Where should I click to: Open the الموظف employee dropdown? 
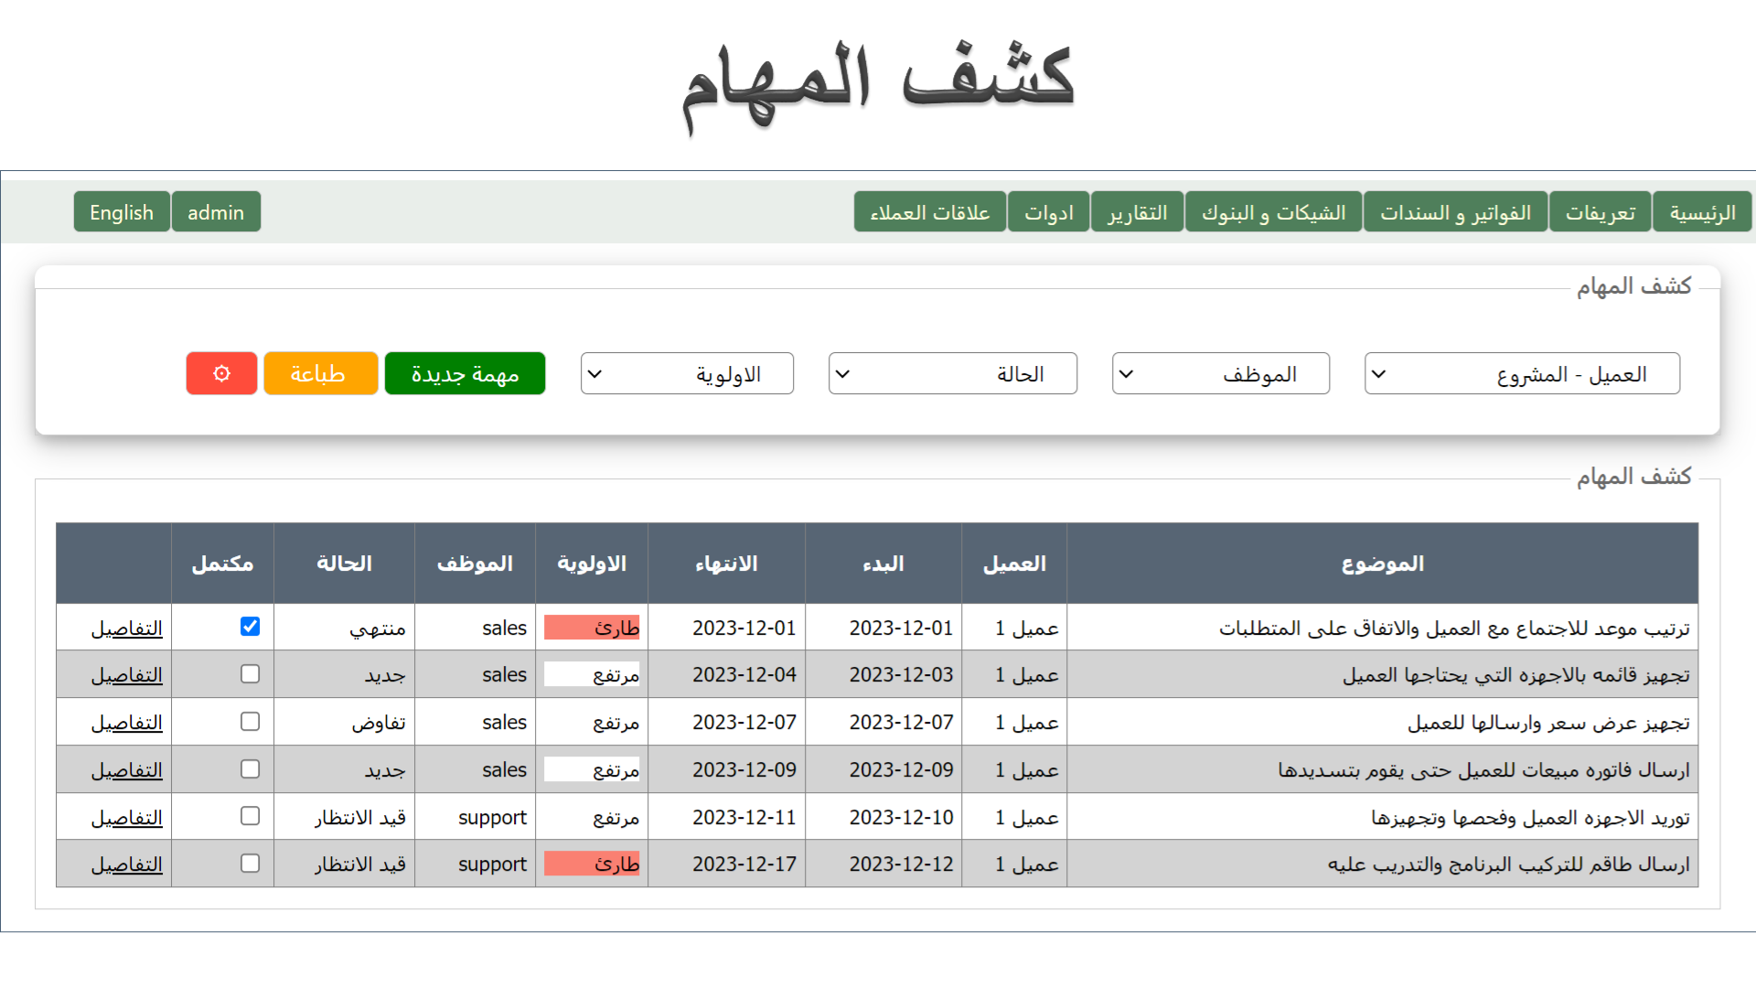pos(1220,373)
